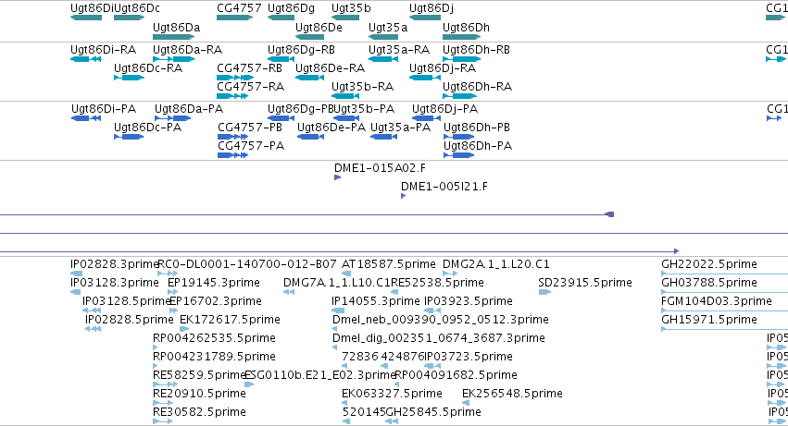Click protein Ugt86Dh-PA label
Screen dimensions: 788x426
click(478, 146)
